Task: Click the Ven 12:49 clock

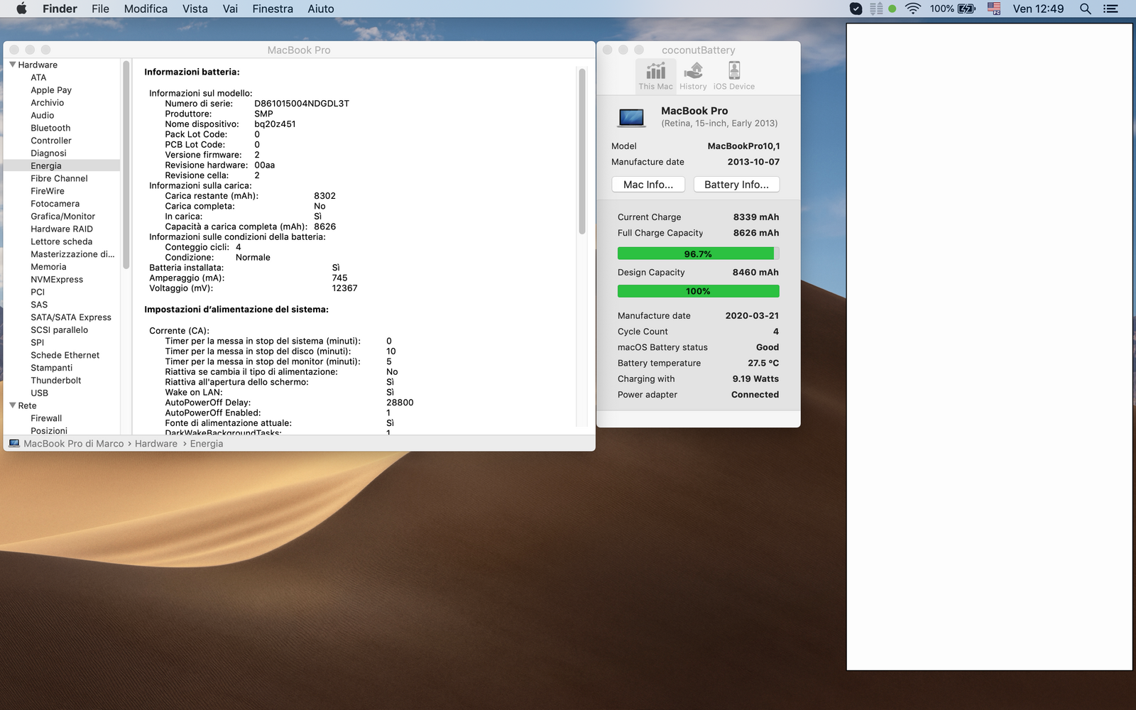Action: 1038,9
